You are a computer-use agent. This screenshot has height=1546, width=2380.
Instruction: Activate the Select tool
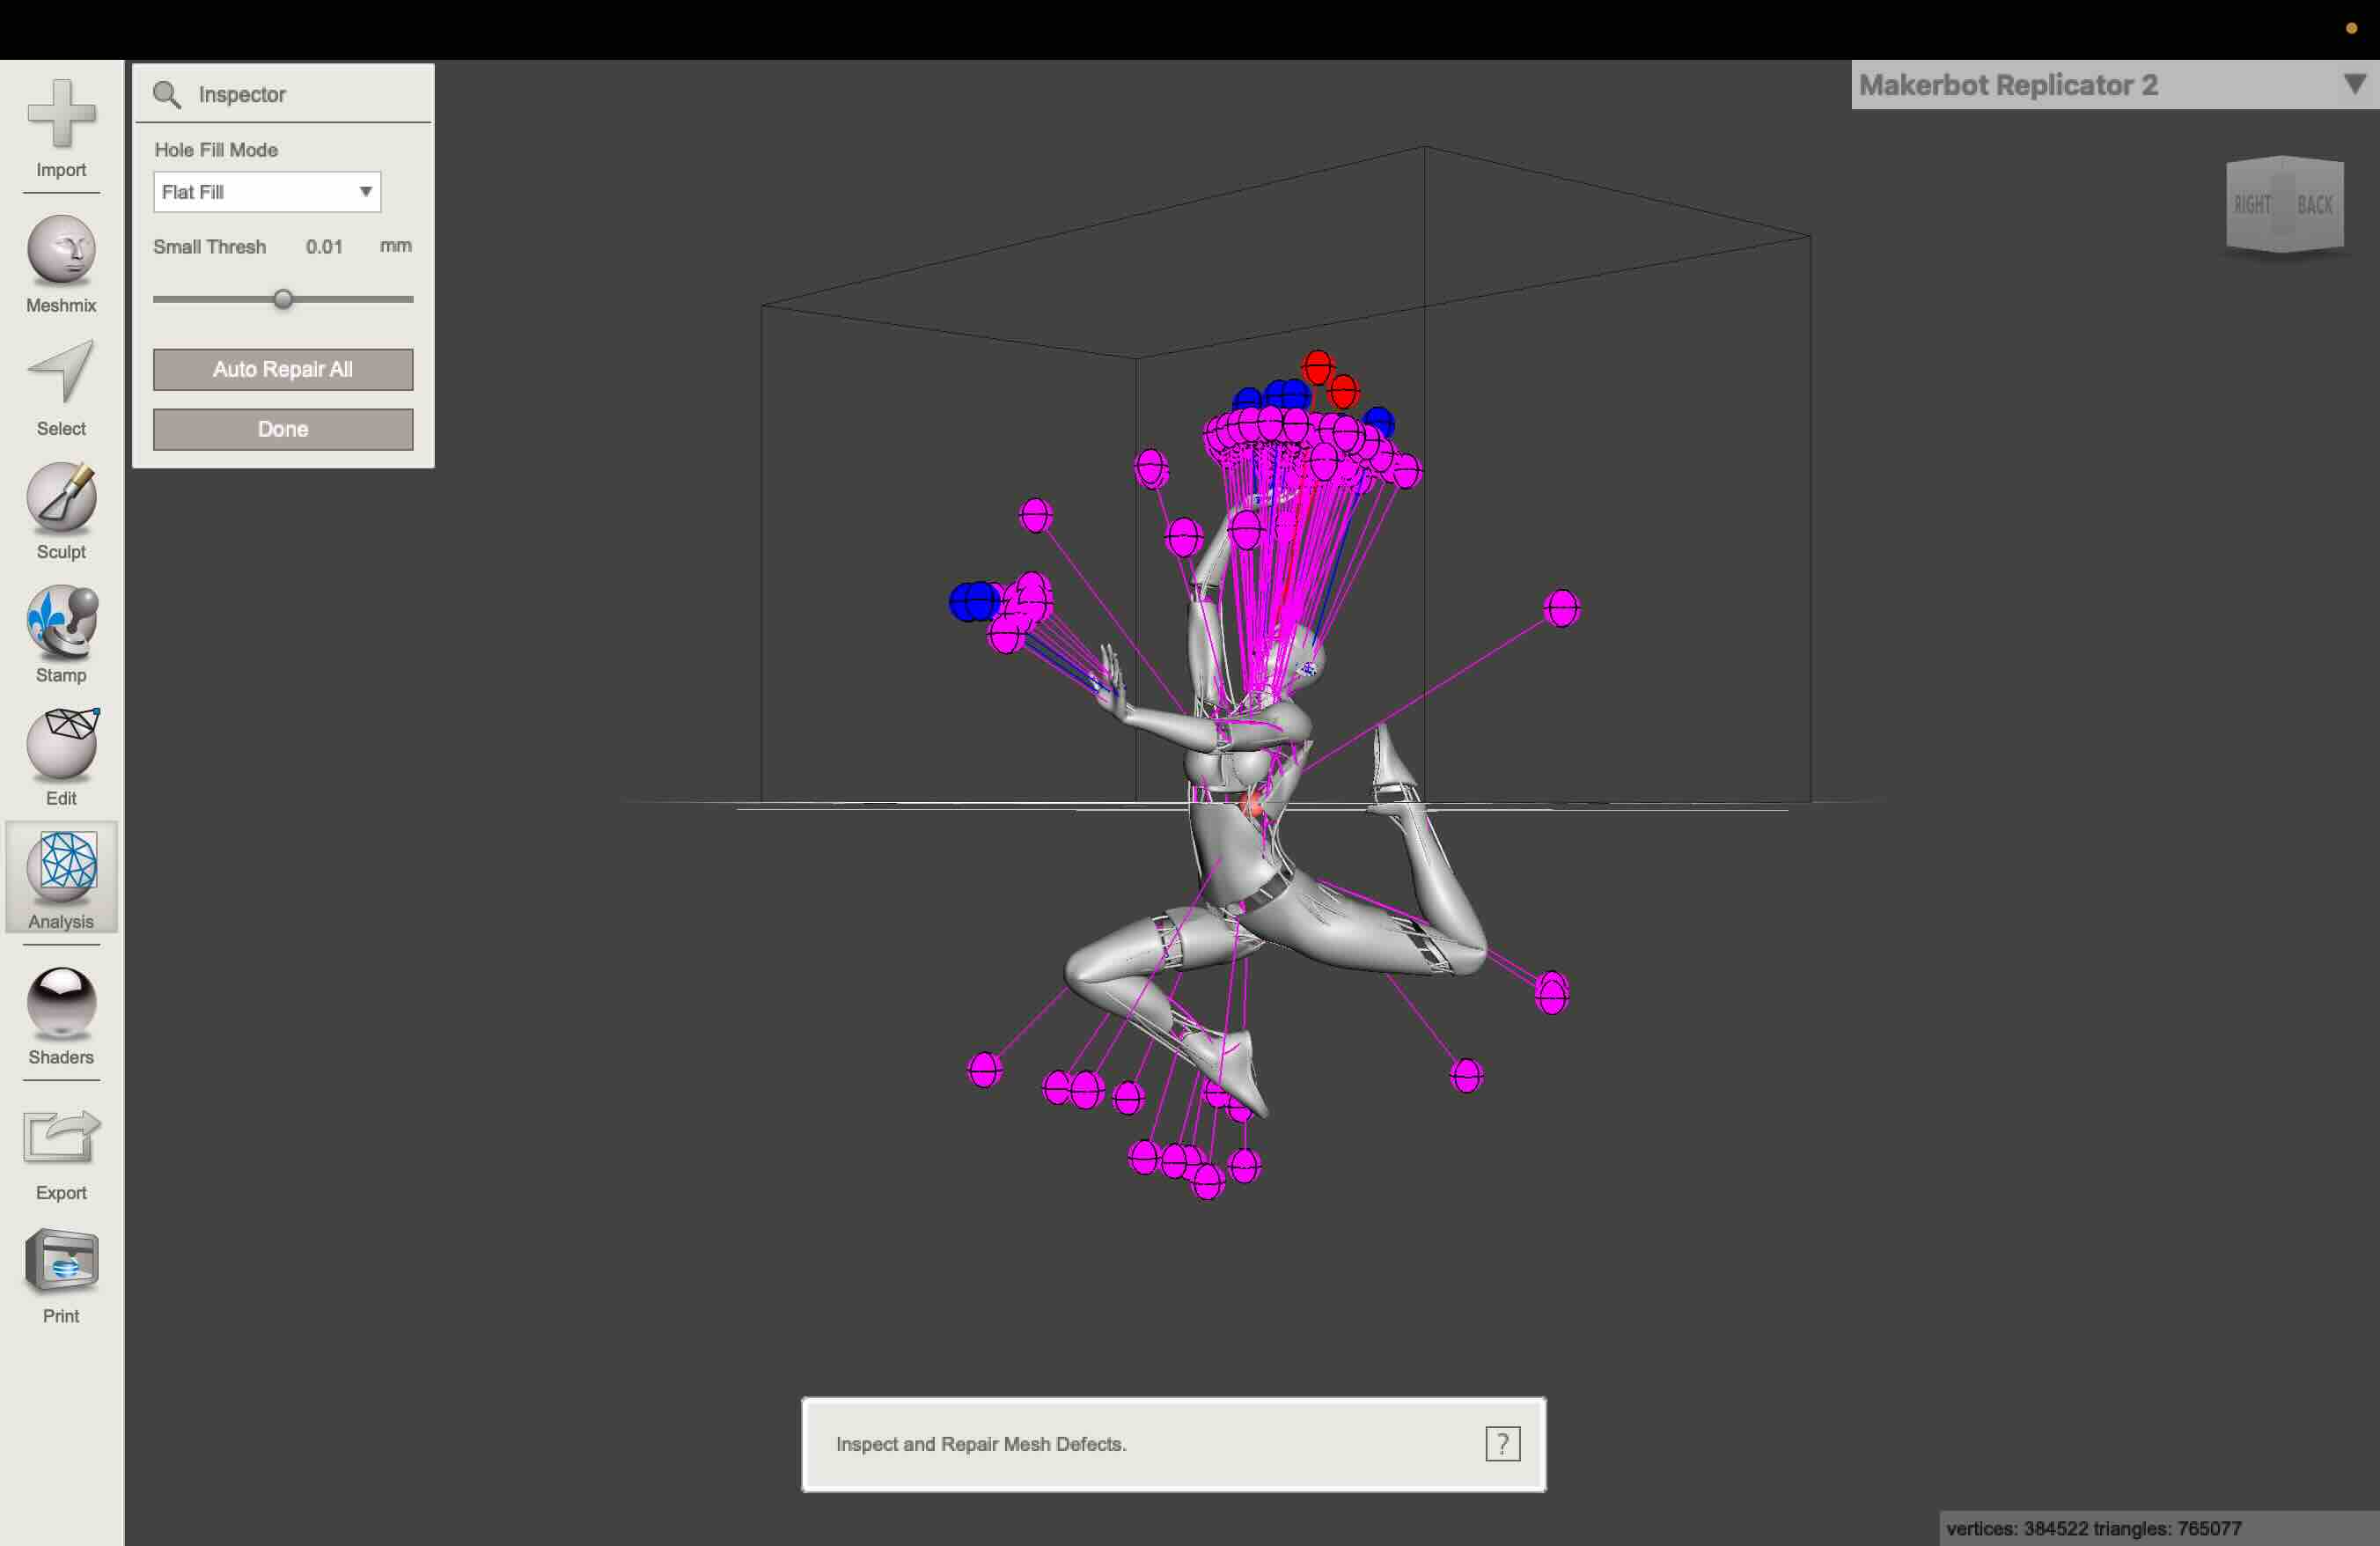tap(61, 372)
